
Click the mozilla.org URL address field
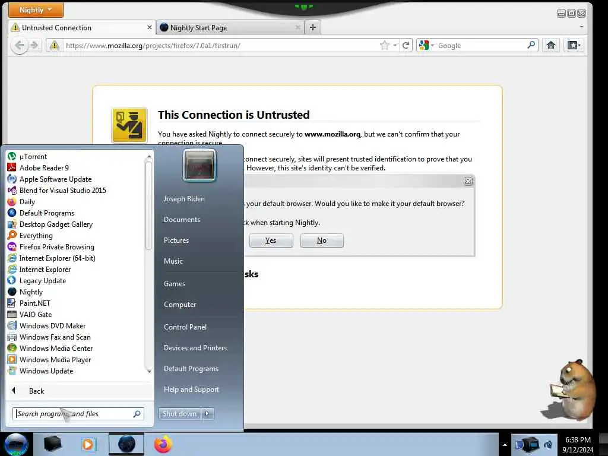221,45
